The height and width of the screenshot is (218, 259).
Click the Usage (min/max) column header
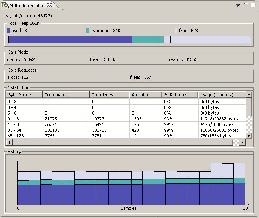(221, 95)
